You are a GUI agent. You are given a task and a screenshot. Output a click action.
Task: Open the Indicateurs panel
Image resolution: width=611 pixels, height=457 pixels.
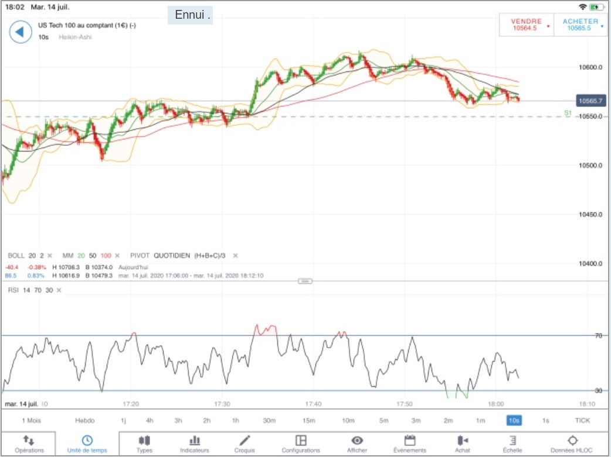coord(195,444)
